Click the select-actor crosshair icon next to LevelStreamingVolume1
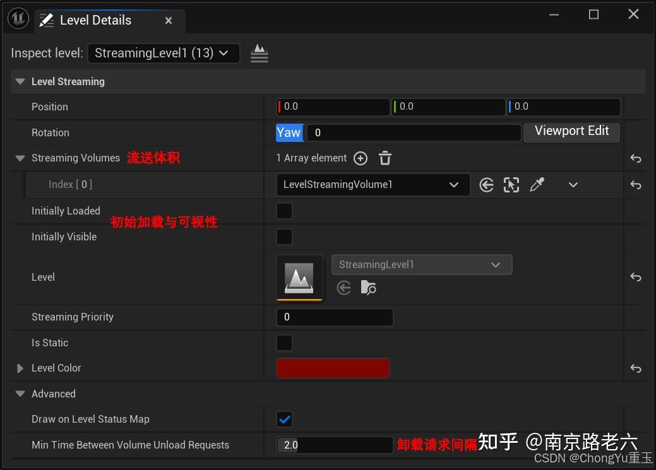This screenshot has height=470, width=656. coord(511,184)
